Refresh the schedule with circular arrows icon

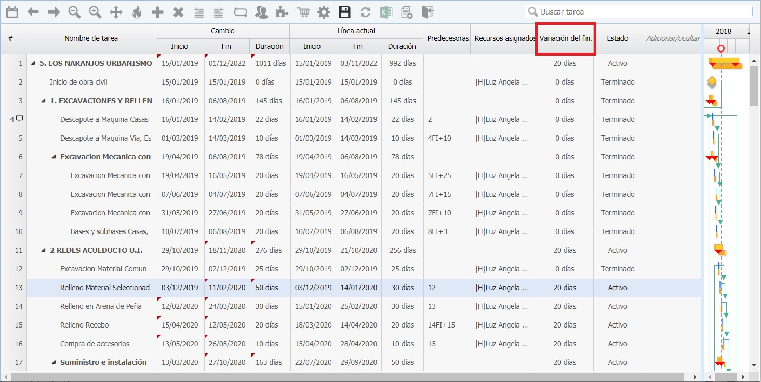coord(365,11)
